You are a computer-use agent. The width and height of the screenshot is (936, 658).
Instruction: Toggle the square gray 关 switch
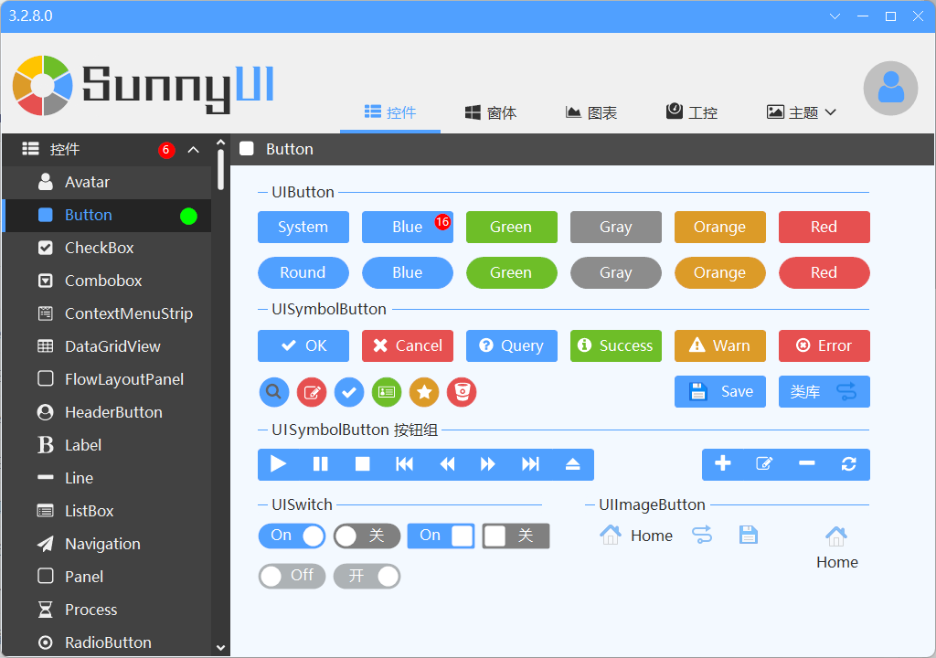coord(516,536)
